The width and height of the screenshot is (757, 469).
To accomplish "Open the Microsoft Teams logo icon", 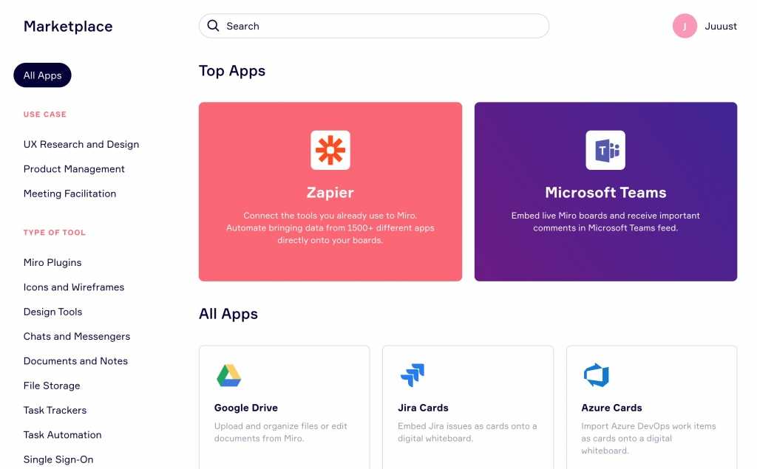I will click(x=605, y=150).
